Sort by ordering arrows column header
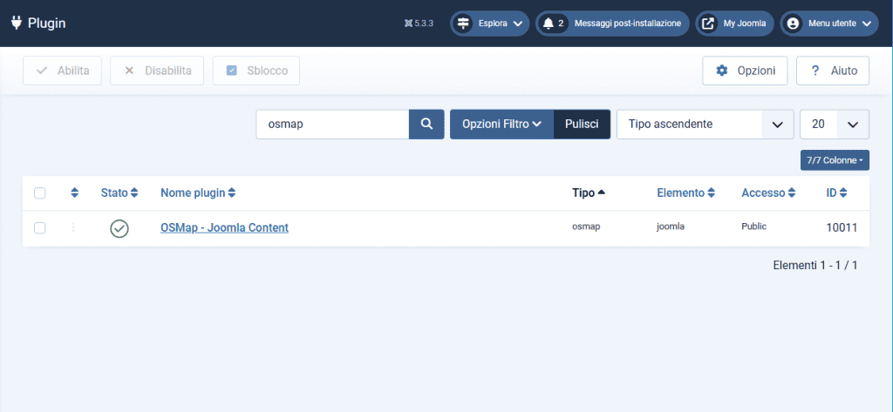 (x=75, y=192)
